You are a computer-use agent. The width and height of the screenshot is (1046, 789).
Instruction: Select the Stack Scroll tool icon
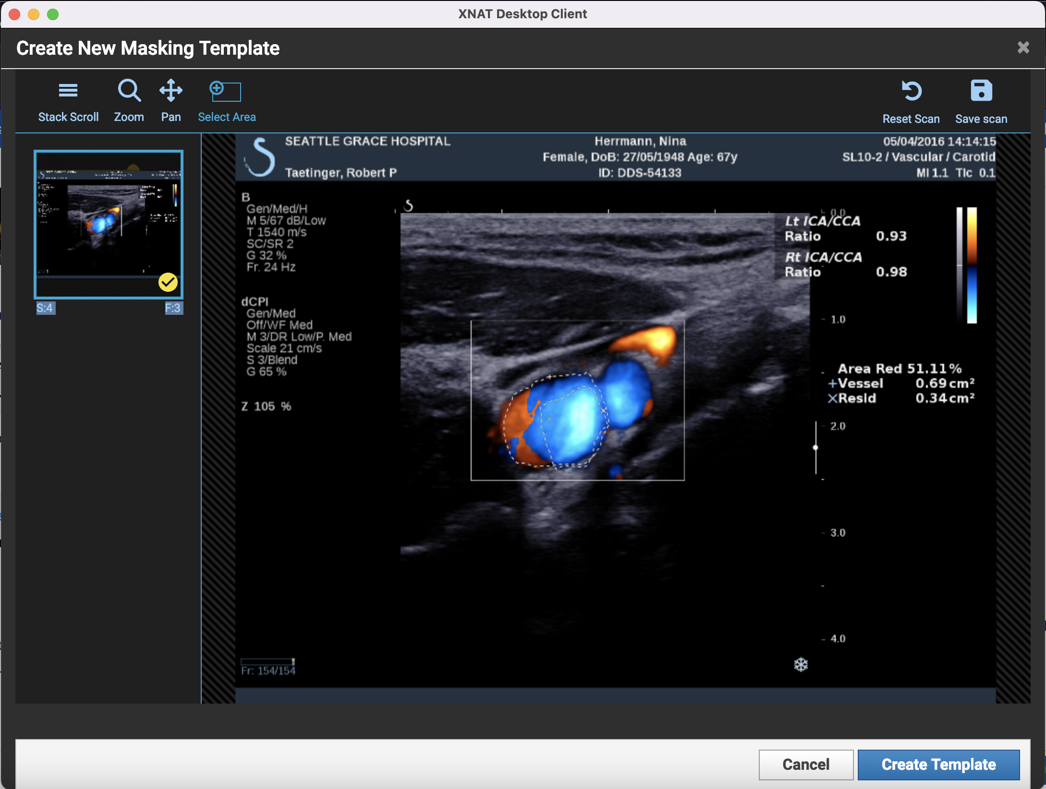pyautogui.click(x=68, y=90)
